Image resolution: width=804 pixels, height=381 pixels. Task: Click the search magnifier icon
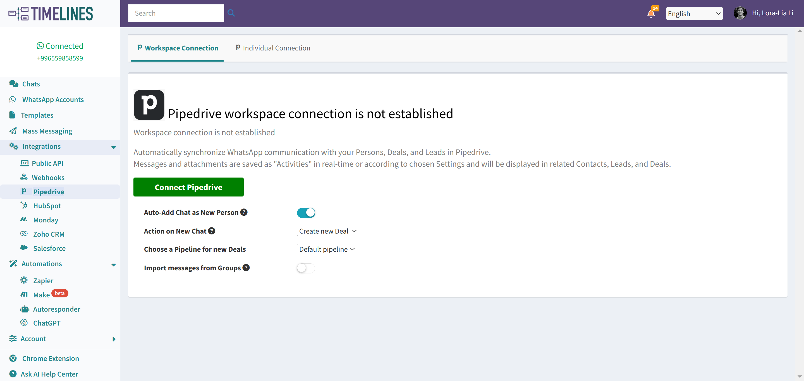(x=231, y=13)
